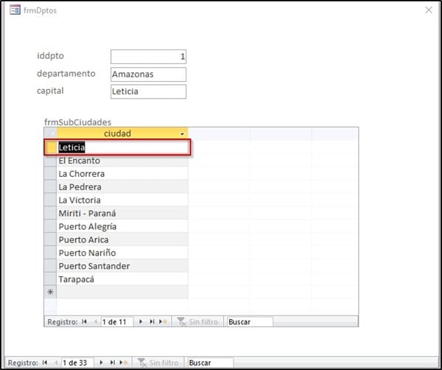Screen dimensions: 442x370
Task: Select the Puerto Nariño row cell
Action: tap(122, 253)
